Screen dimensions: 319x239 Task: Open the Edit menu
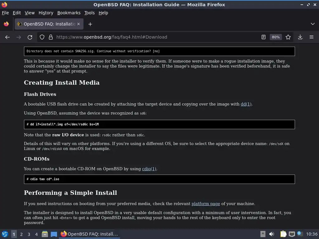tap(17, 13)
